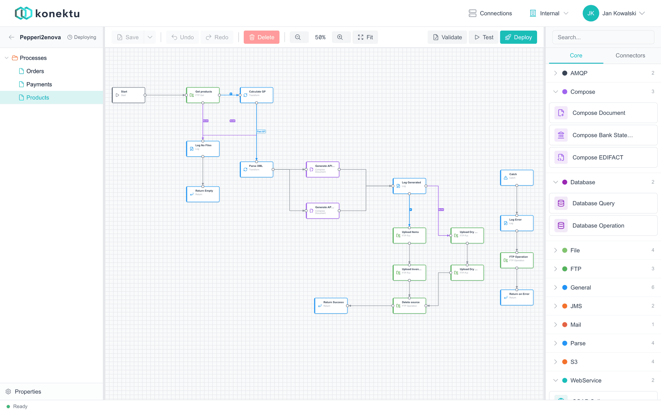This screenshot has width=661, height=413.
Task: Click the Fit canvas icon in toolbar
Action: tap(360, 37)
